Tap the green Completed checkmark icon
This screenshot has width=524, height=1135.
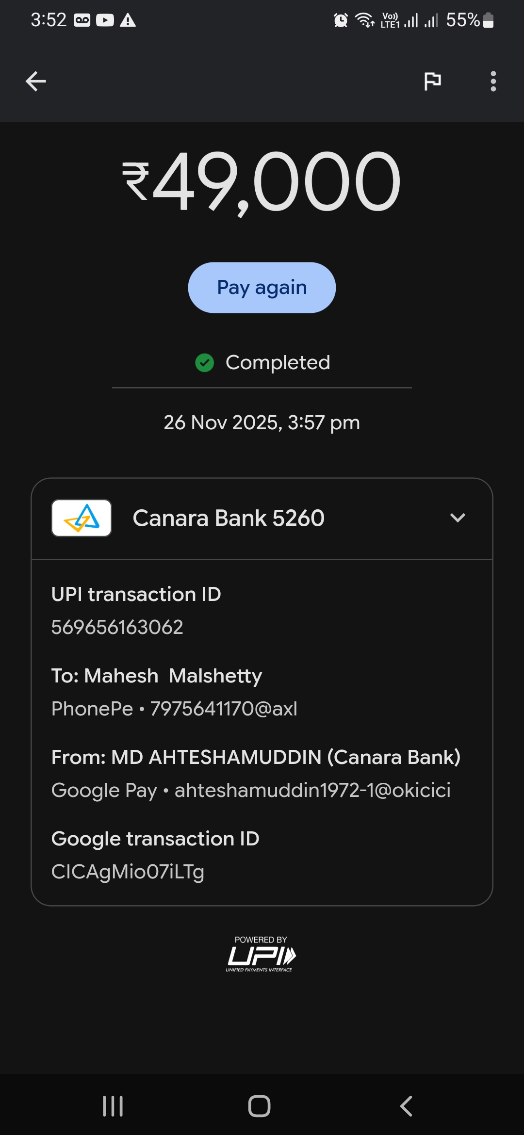click(x=205, y=362)
